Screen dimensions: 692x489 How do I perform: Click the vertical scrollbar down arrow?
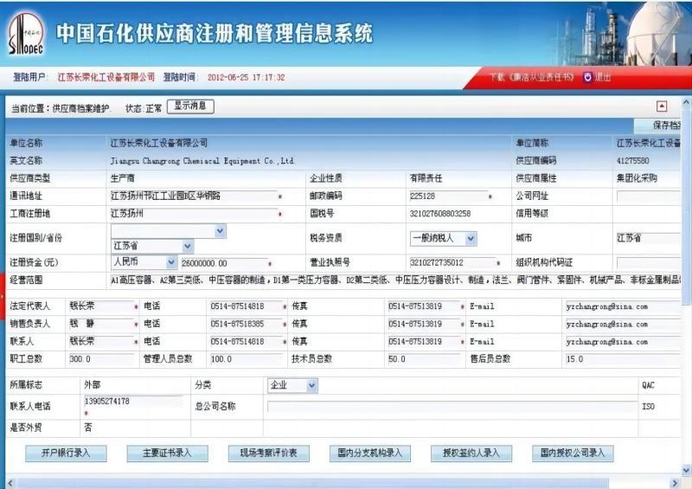686,469
